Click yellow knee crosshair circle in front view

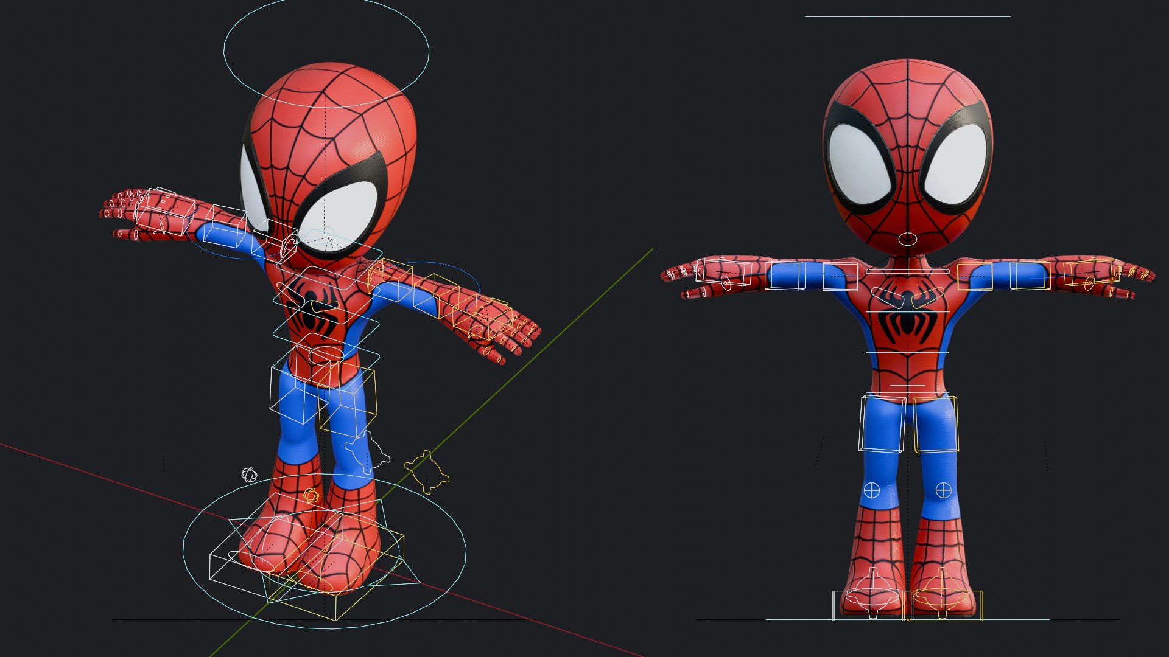(x=943, y=490)
